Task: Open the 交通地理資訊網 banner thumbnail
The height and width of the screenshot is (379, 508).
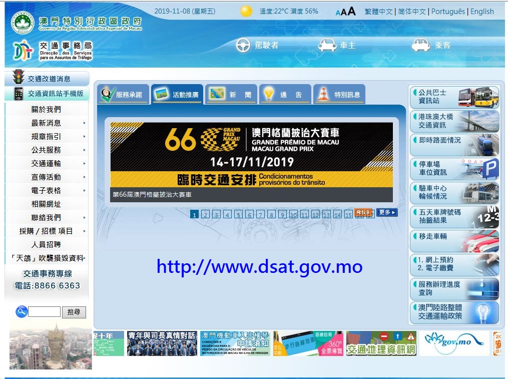Action: click(381, 343)
